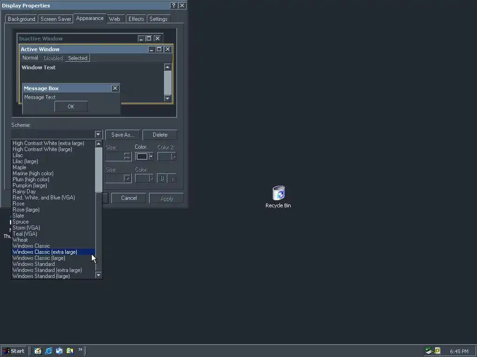Toggle the Italic font button
477x357 pixels.
172,178
